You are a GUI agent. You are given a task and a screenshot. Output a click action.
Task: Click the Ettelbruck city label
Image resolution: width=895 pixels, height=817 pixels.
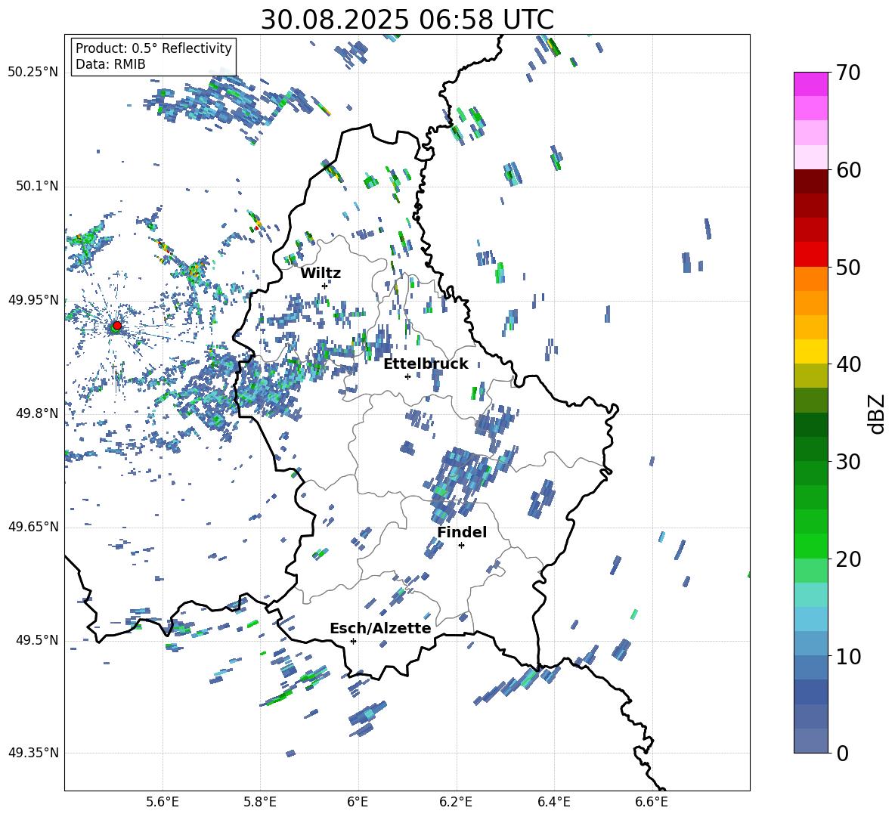coord(426,364)
